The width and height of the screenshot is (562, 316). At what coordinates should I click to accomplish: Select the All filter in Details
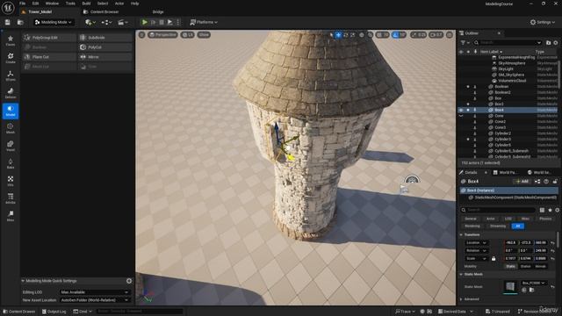coord(517,226)
